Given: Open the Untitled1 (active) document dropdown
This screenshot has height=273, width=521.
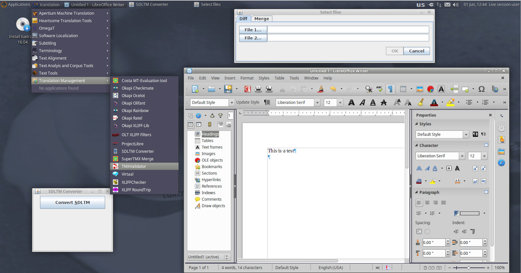Looking at the screenshot, I should point(209,257).
